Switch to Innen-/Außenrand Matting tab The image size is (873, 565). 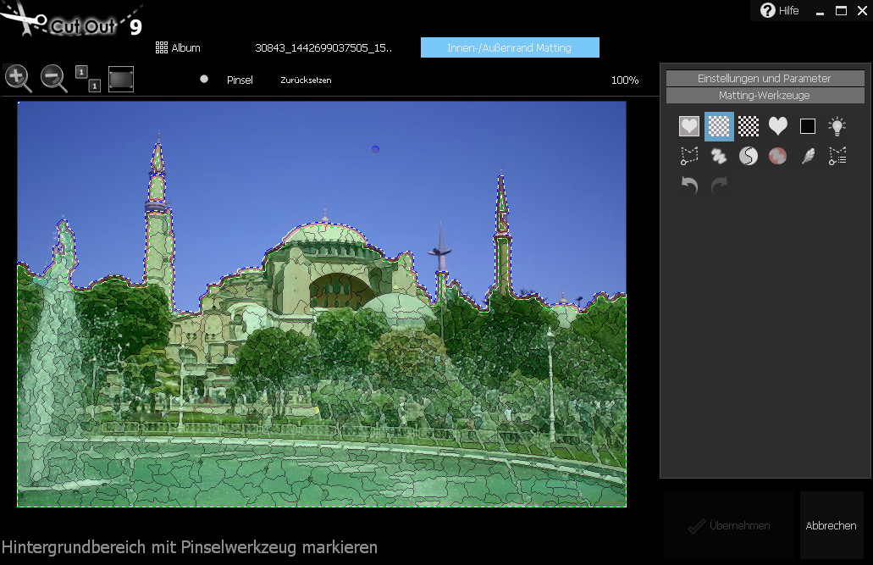(510, 48)
